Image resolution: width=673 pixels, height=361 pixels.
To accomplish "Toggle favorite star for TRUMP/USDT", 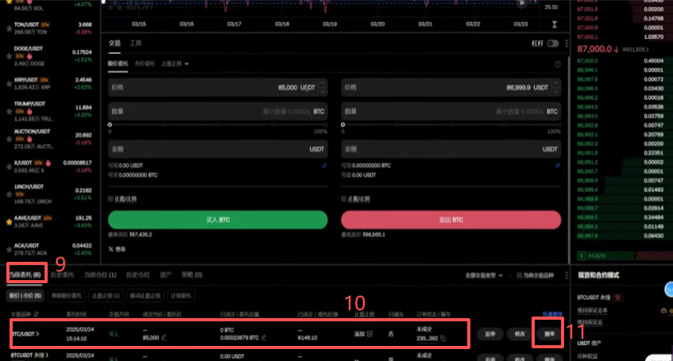I will tap(9, 111).
